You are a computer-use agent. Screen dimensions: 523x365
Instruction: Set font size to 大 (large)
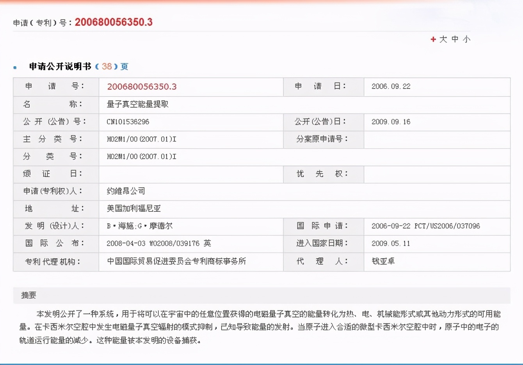click(443, 39)
